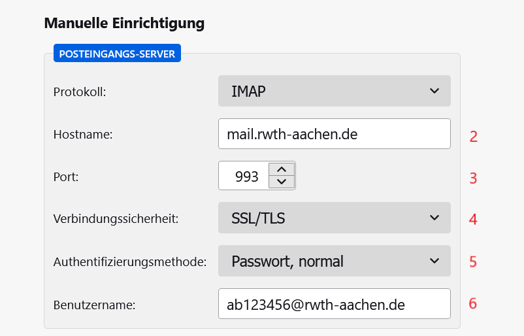Decrease the port with the down arrow

point(282,182)
